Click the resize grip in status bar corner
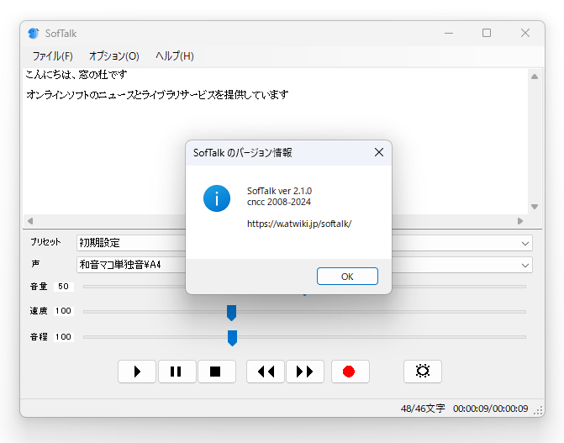 [539, 411]
